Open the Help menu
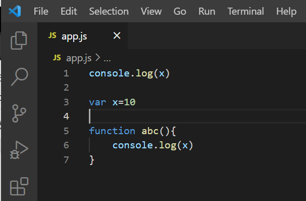306x201 pixels. point(286,11)
